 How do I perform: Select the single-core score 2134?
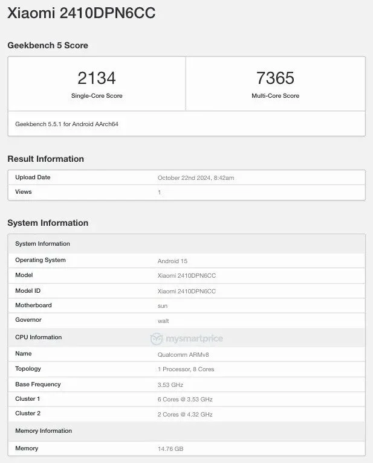[97, 78]
